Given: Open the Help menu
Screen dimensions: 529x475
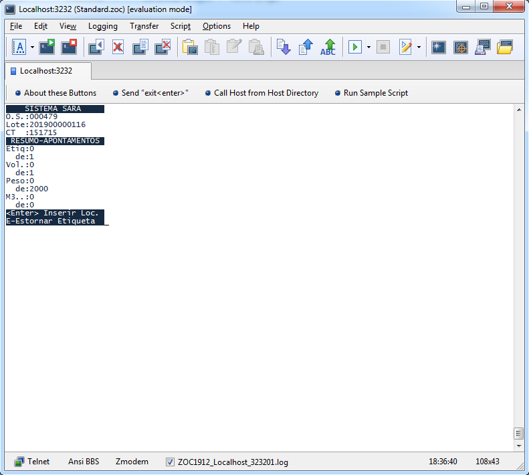Looking at the screenshot, I should click(x=251, y=26).
